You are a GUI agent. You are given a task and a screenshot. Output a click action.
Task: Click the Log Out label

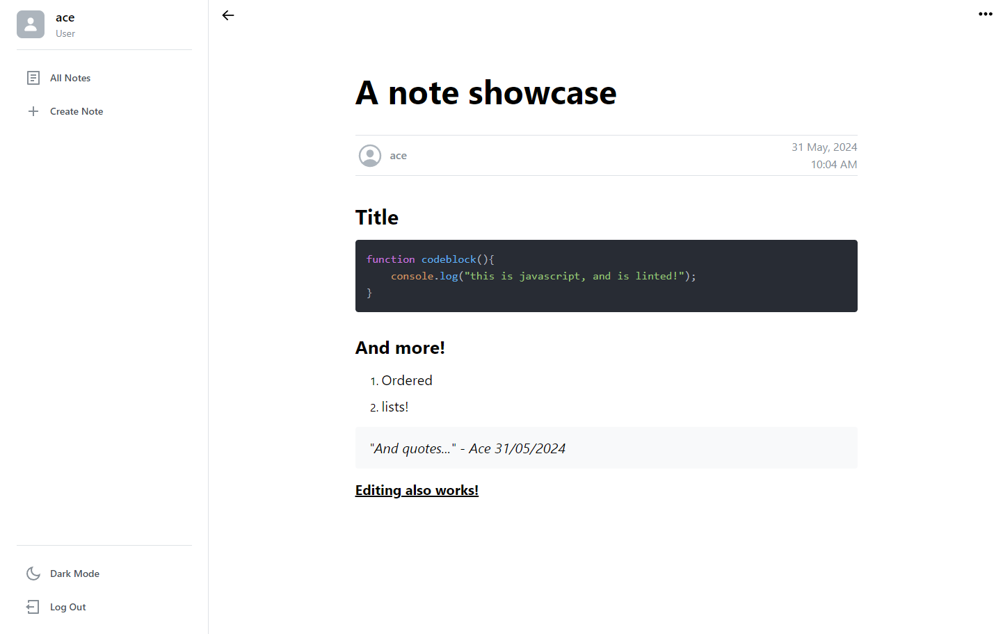[x=68, y=606]
